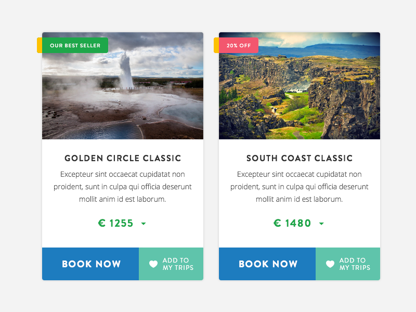Click BOOK NOW for Golden Circle Classic

pos(90,264)
